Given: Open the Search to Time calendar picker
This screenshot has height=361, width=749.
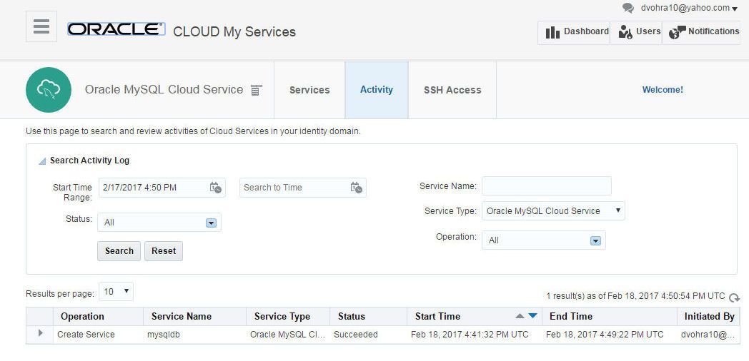Looking at the screenshot, I should coord(357,188).
